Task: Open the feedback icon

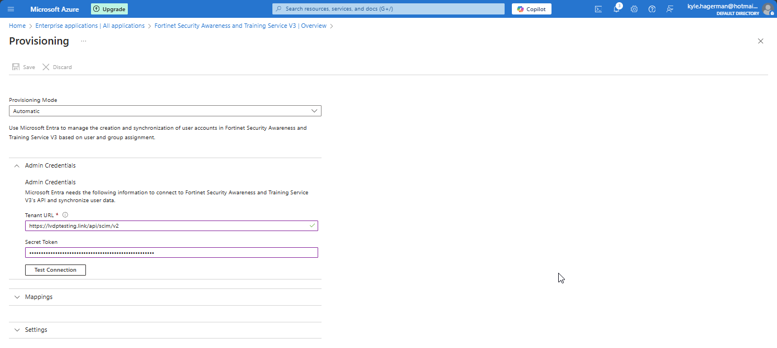Action: (670, 9)
